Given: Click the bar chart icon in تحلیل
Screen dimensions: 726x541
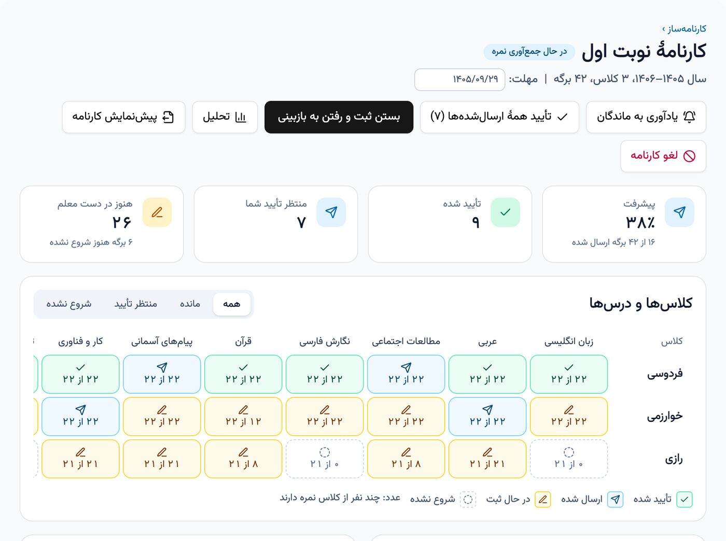Looking at the screenshot, I should tap(241, 117).
